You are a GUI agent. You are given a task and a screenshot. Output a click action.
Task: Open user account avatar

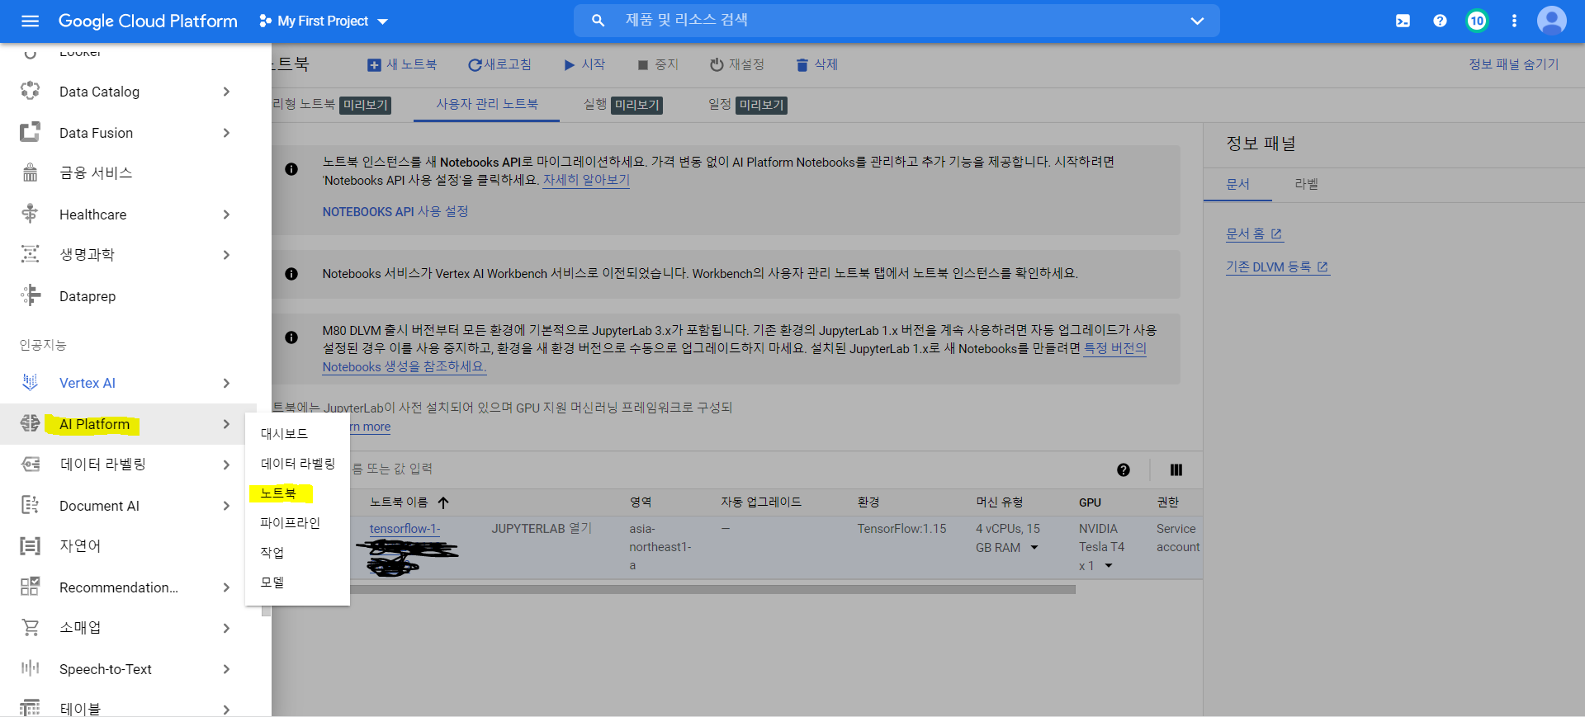pyautogui.click(x=1551, y=21)
